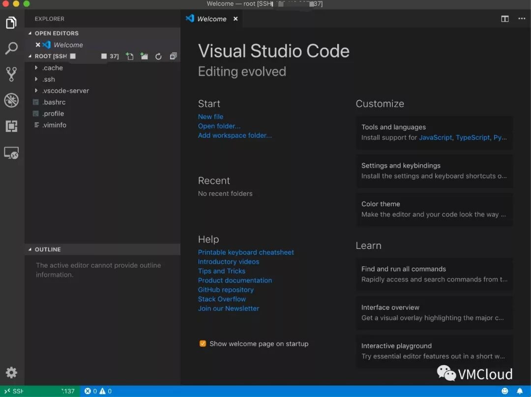Collapse the ROOT [SSH] folder section
Viewport: 531px width, 397px height.
point(30,56)
